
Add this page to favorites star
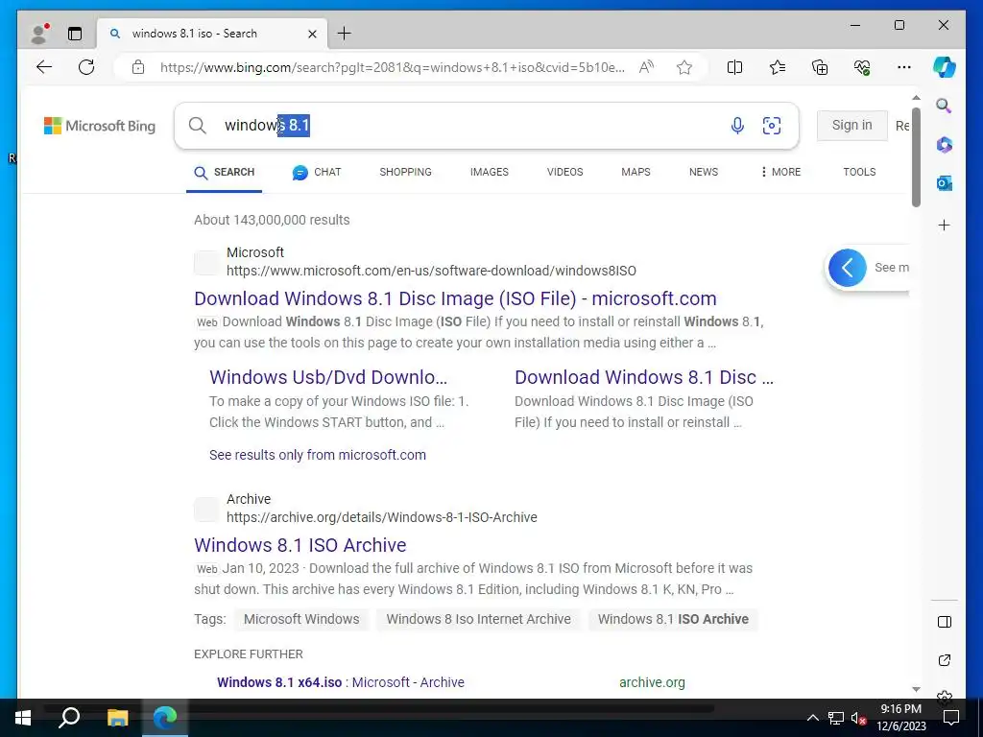[x=683, y=67]
